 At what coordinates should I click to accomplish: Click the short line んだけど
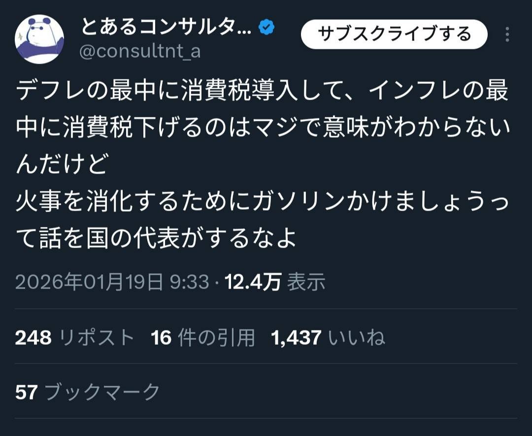[x=62, y=165]
